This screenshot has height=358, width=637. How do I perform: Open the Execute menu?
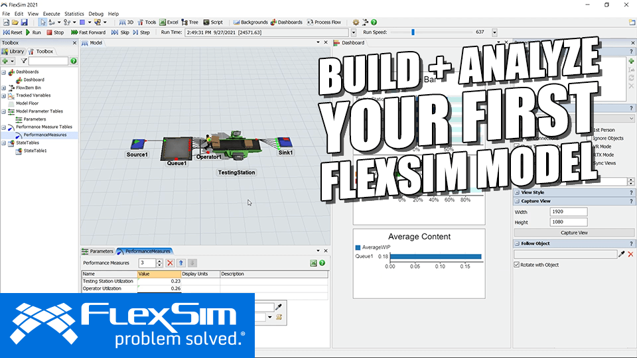coord(51,14)
